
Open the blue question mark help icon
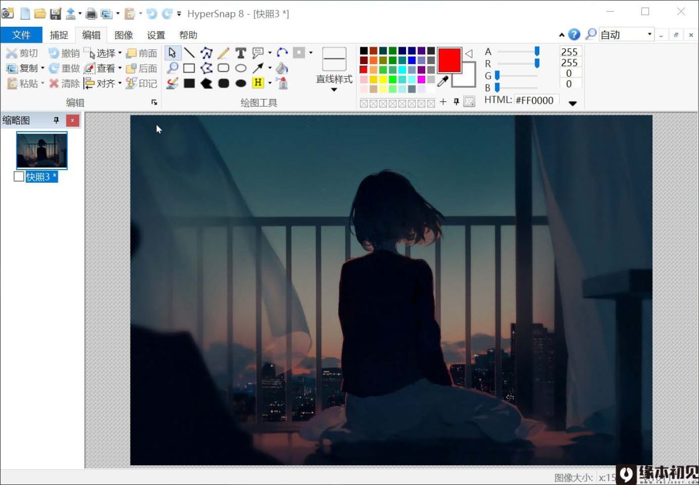(x=574, y=34)
